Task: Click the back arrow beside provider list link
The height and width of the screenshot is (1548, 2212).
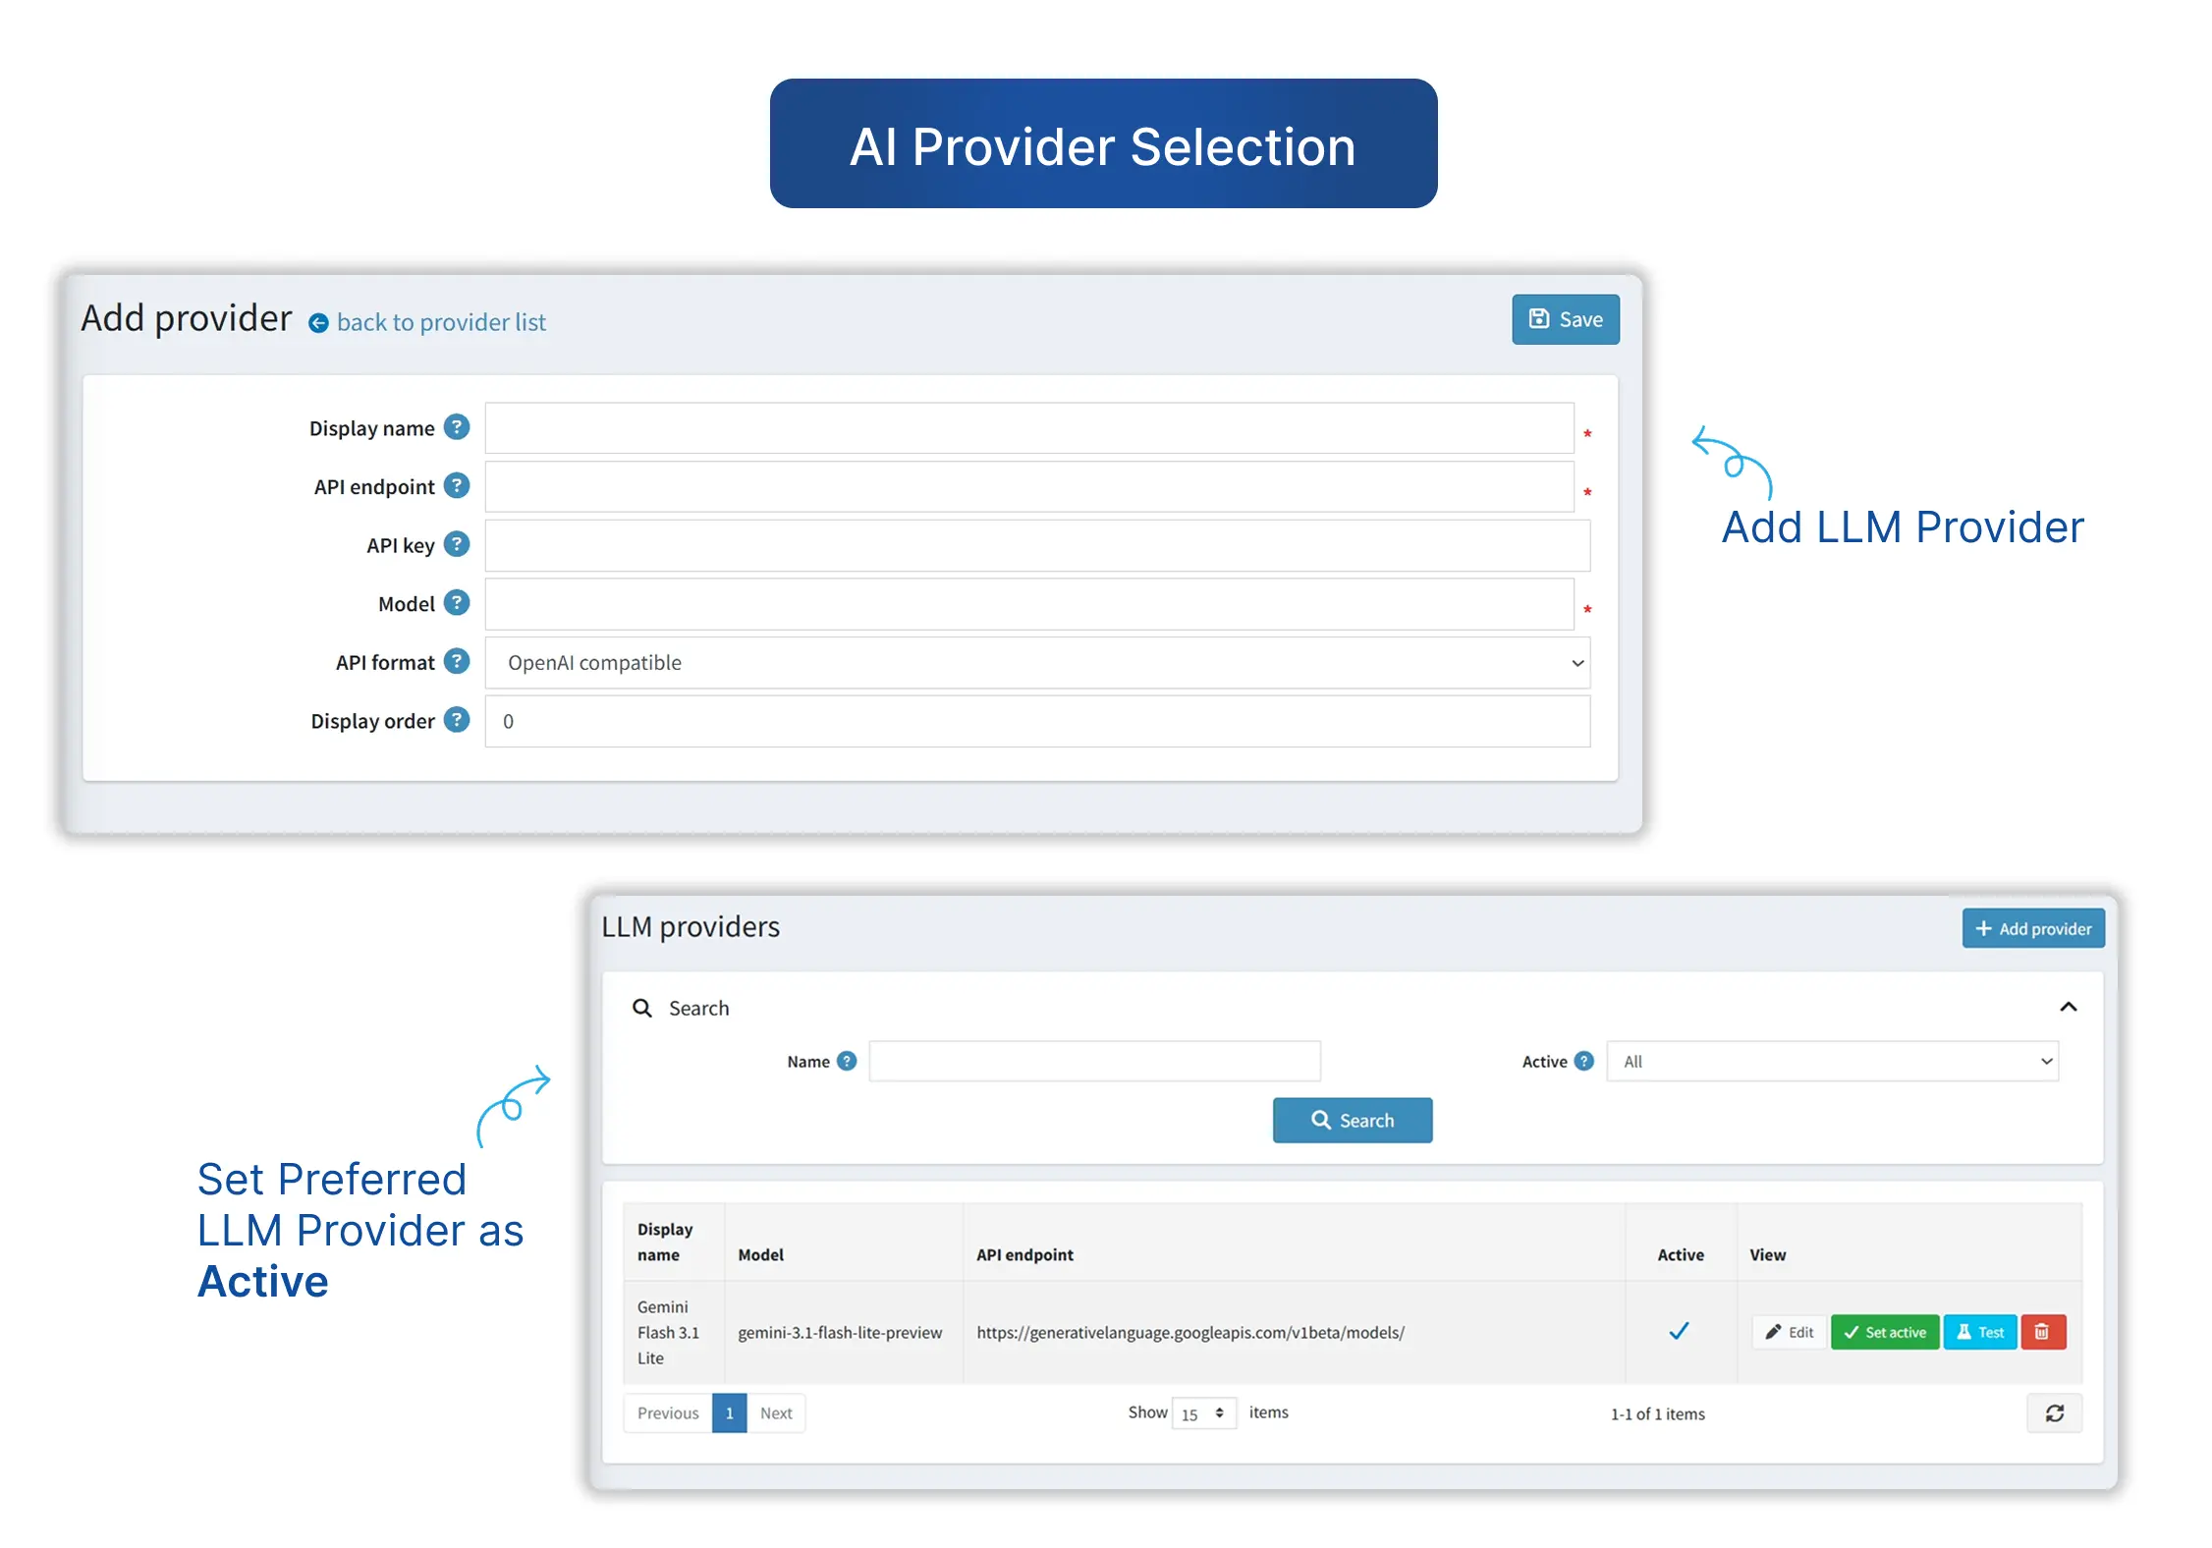Action: click(x=318, y=323)
